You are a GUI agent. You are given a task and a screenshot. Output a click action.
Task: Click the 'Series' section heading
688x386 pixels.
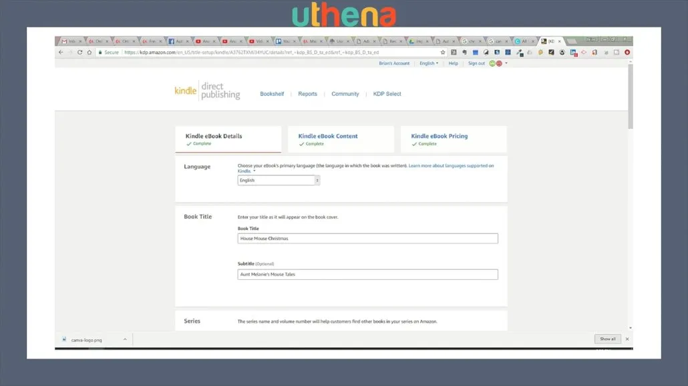pos(192,321)
